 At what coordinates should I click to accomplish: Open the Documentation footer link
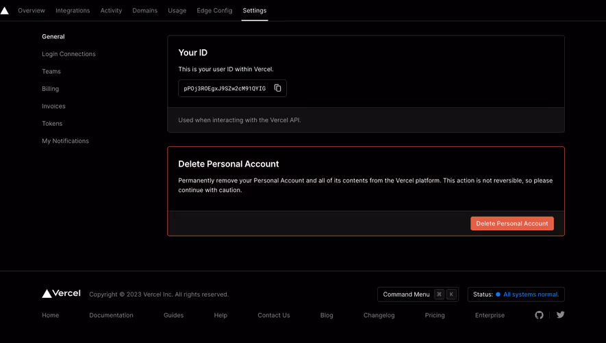pos(112,315)
